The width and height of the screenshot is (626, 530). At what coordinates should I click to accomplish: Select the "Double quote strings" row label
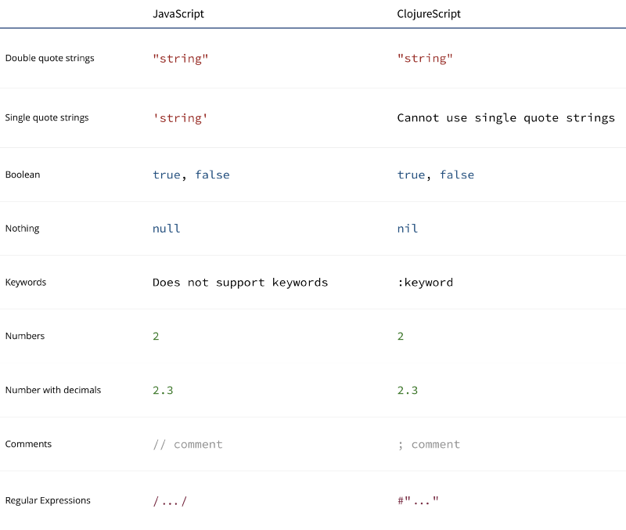pos(50,58)
